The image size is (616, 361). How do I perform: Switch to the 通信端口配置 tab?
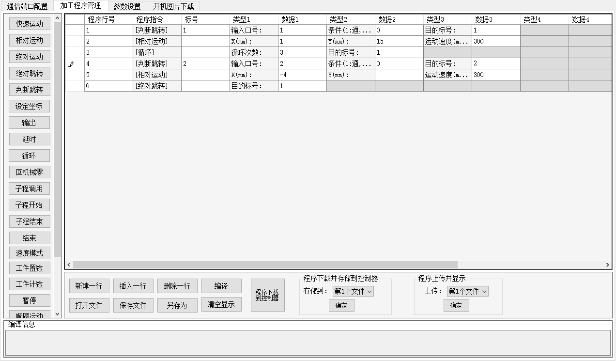[x=27, y=6]
